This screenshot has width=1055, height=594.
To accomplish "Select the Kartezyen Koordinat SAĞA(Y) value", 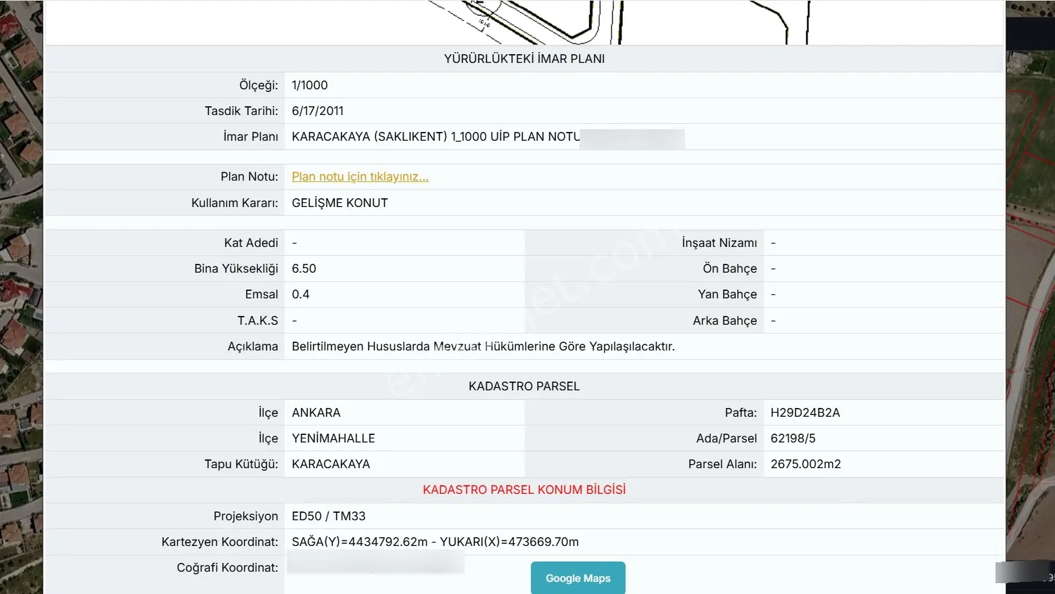I will point(435,542).
